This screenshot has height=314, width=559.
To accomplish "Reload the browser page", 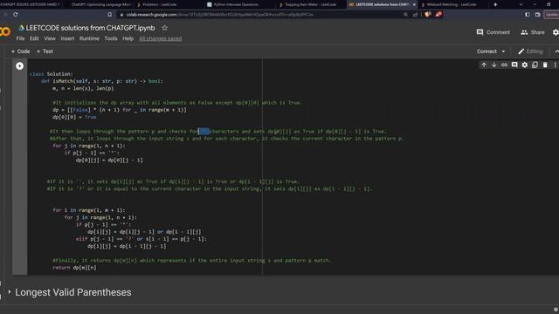I will [16, 15].
